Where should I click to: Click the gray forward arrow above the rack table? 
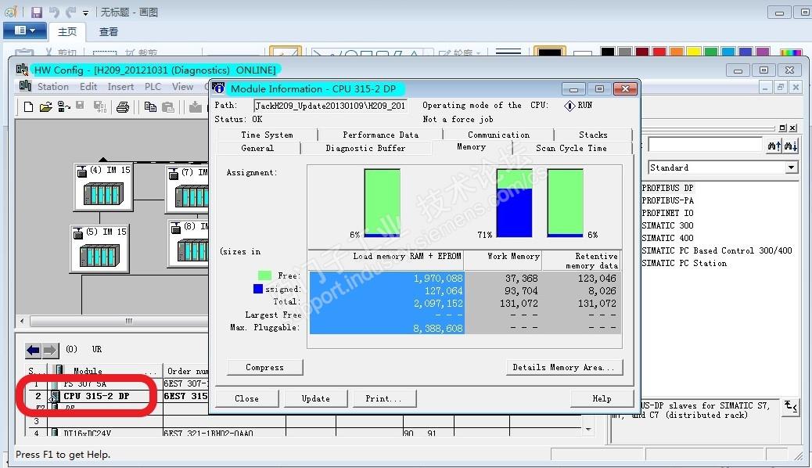(50, 351)
